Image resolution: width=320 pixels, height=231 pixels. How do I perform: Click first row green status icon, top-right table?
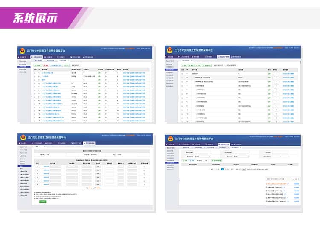(269, 73)
